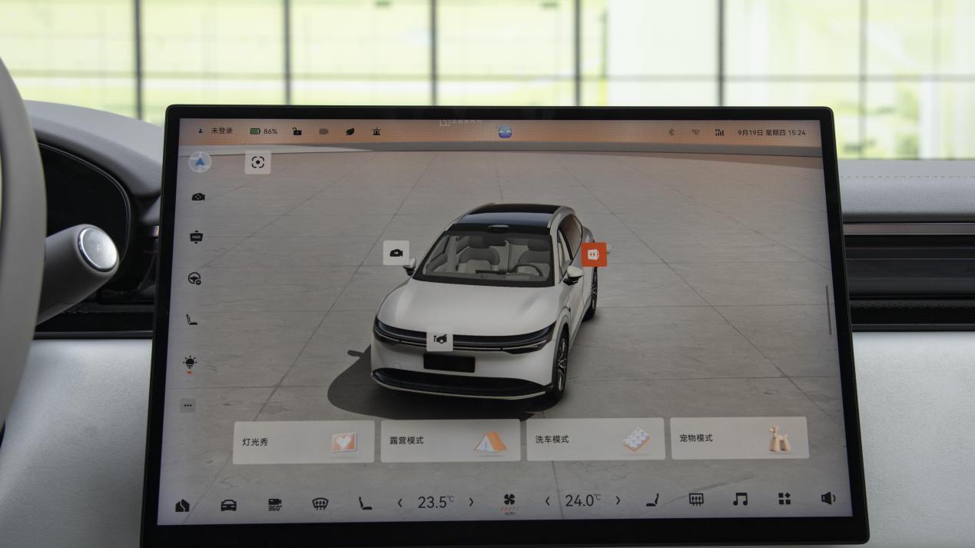Screen dimensions: 975x548
Task: Open the apps grid icon
Action: coord(784,499)
